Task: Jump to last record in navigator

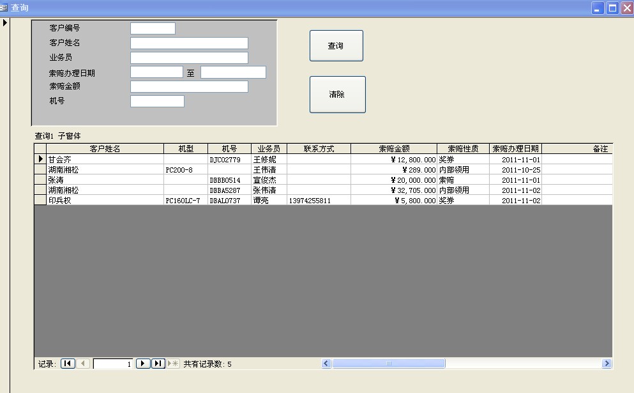Action: (158, 364)
